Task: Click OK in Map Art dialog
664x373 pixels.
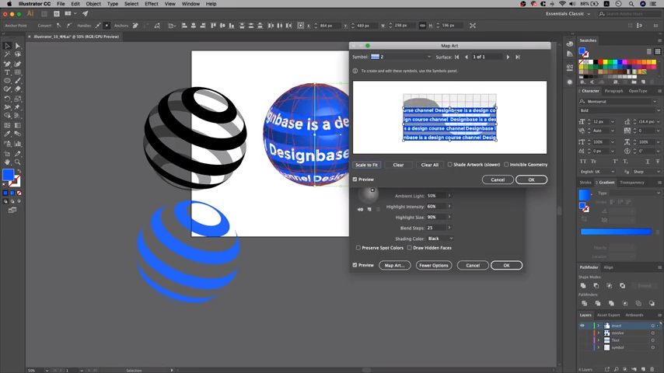Action: pyautogui.click(x=531, y=180)
